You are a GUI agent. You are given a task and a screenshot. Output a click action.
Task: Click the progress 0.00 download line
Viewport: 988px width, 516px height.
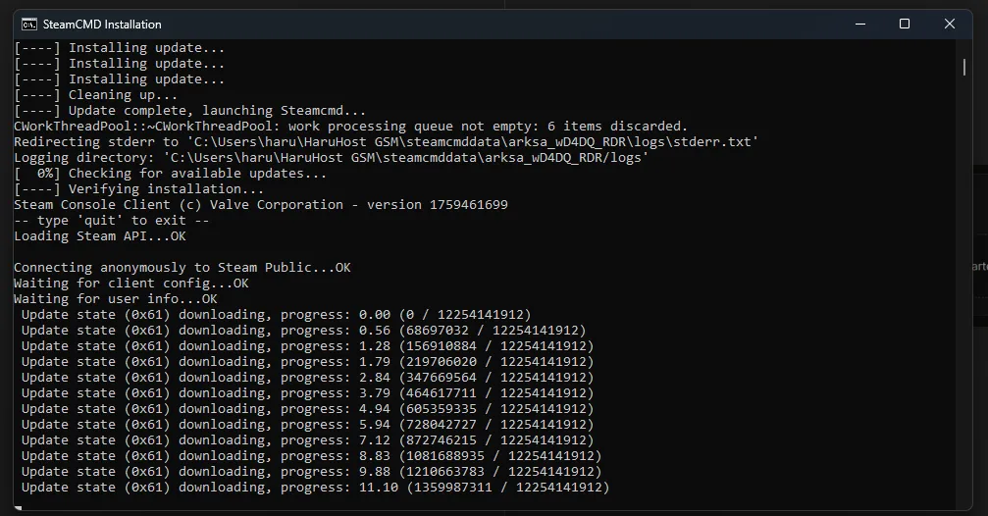coord(276,315)
